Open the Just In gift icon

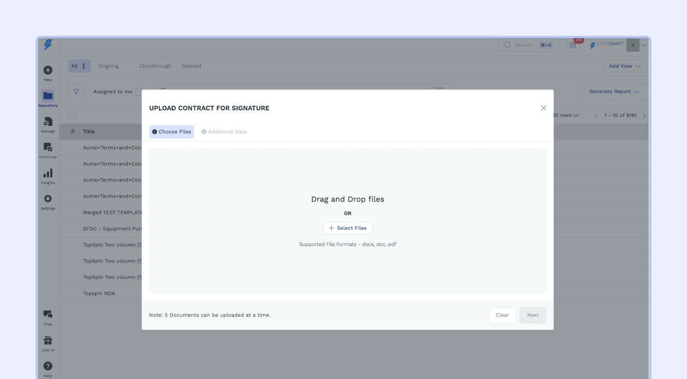[x=48, y=341]
